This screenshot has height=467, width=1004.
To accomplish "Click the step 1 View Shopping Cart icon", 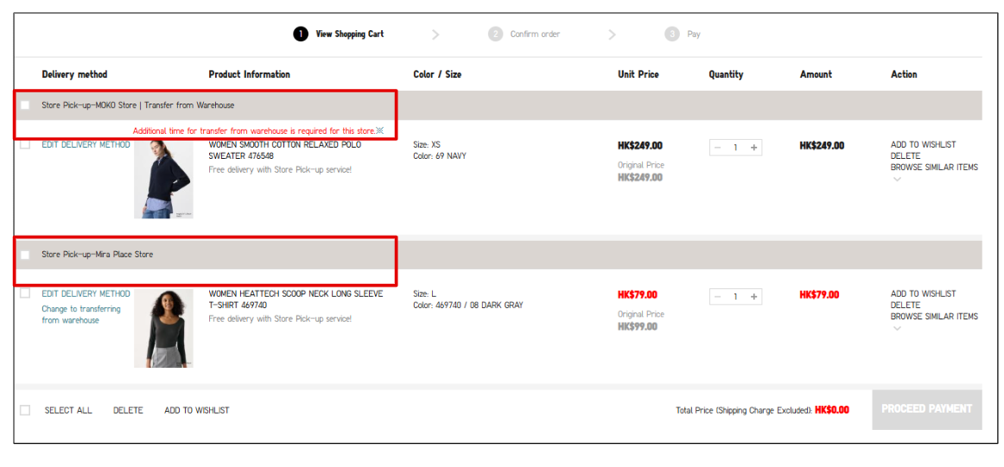I will (x=300, y=35).
